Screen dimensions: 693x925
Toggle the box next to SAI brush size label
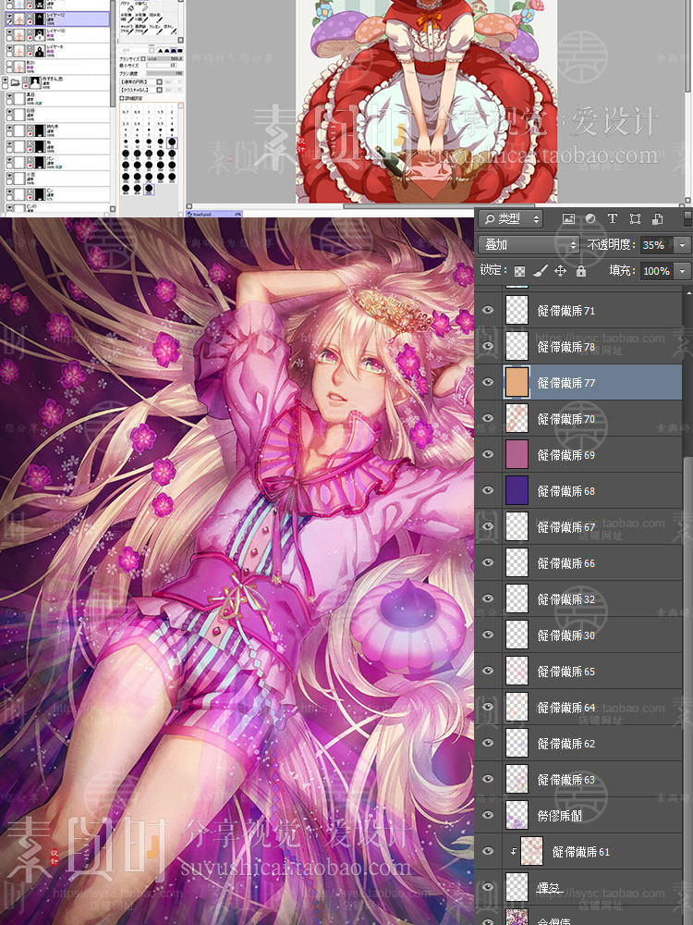142,59
